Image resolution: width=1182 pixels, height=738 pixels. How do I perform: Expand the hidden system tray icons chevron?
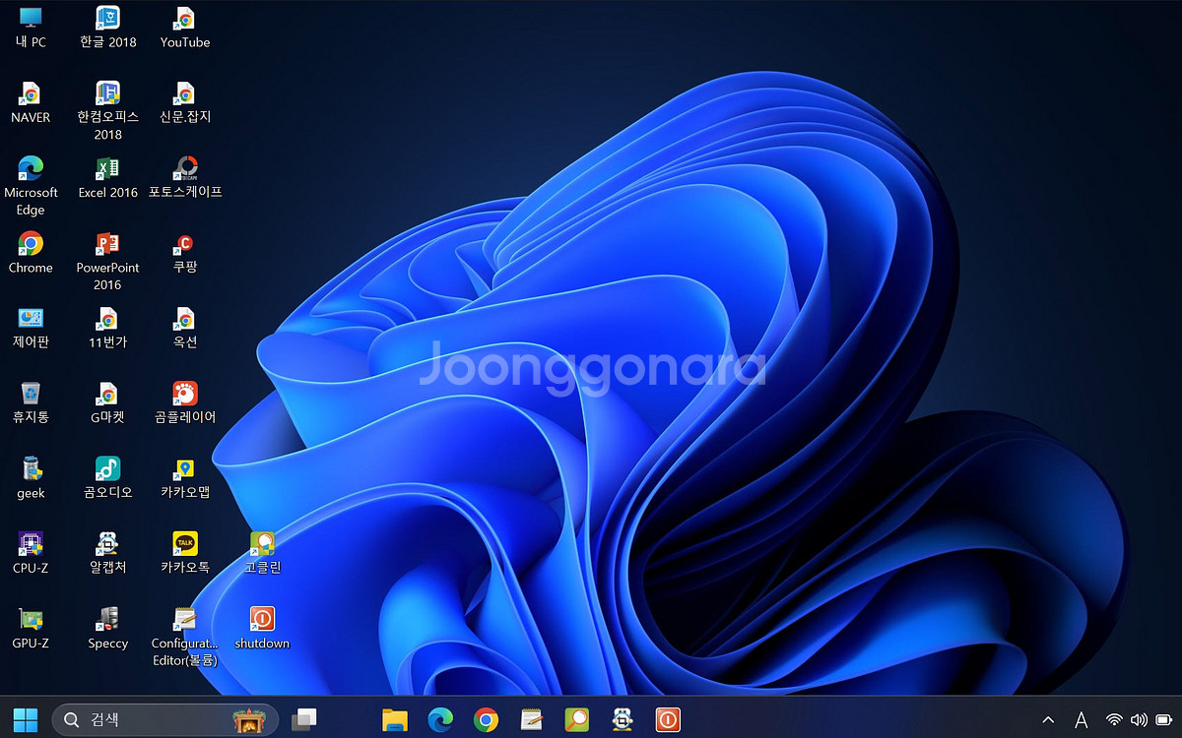[x=1048, y=720]
